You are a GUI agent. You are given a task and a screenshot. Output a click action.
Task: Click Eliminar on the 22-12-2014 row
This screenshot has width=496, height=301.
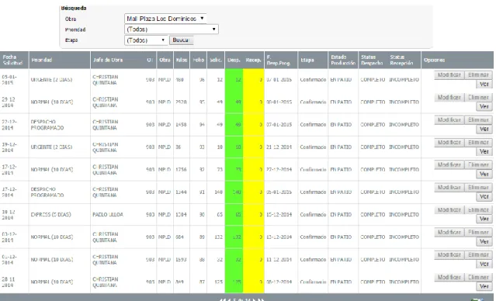[x=478, y=119]
